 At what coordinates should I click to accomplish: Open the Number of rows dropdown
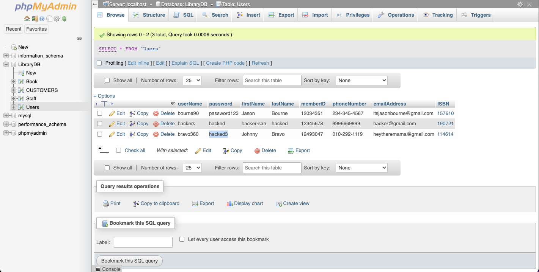pos(192,80)
